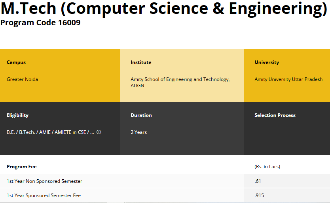The height and width of the screenshot is (203, 330).
Task: Click the Duration heading
Action: [x=141, y=115]
